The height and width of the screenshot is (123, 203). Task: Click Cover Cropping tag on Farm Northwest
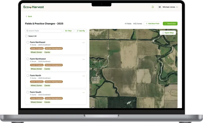coord(37,65)
